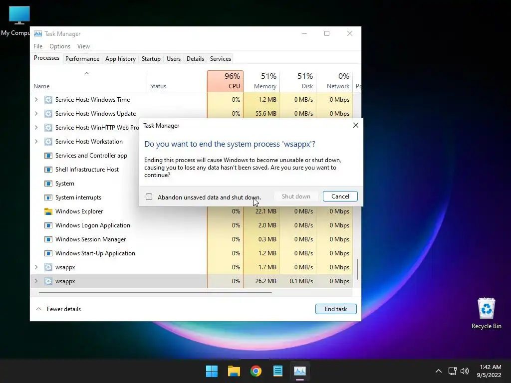Screen dimensions: 511x383
Task: Click the Services and Controller app icon
Action: click(x=48, y=156)
